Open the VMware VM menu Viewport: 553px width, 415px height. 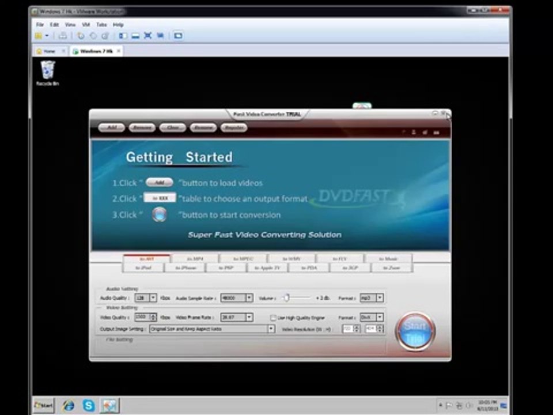pos(86,25)
